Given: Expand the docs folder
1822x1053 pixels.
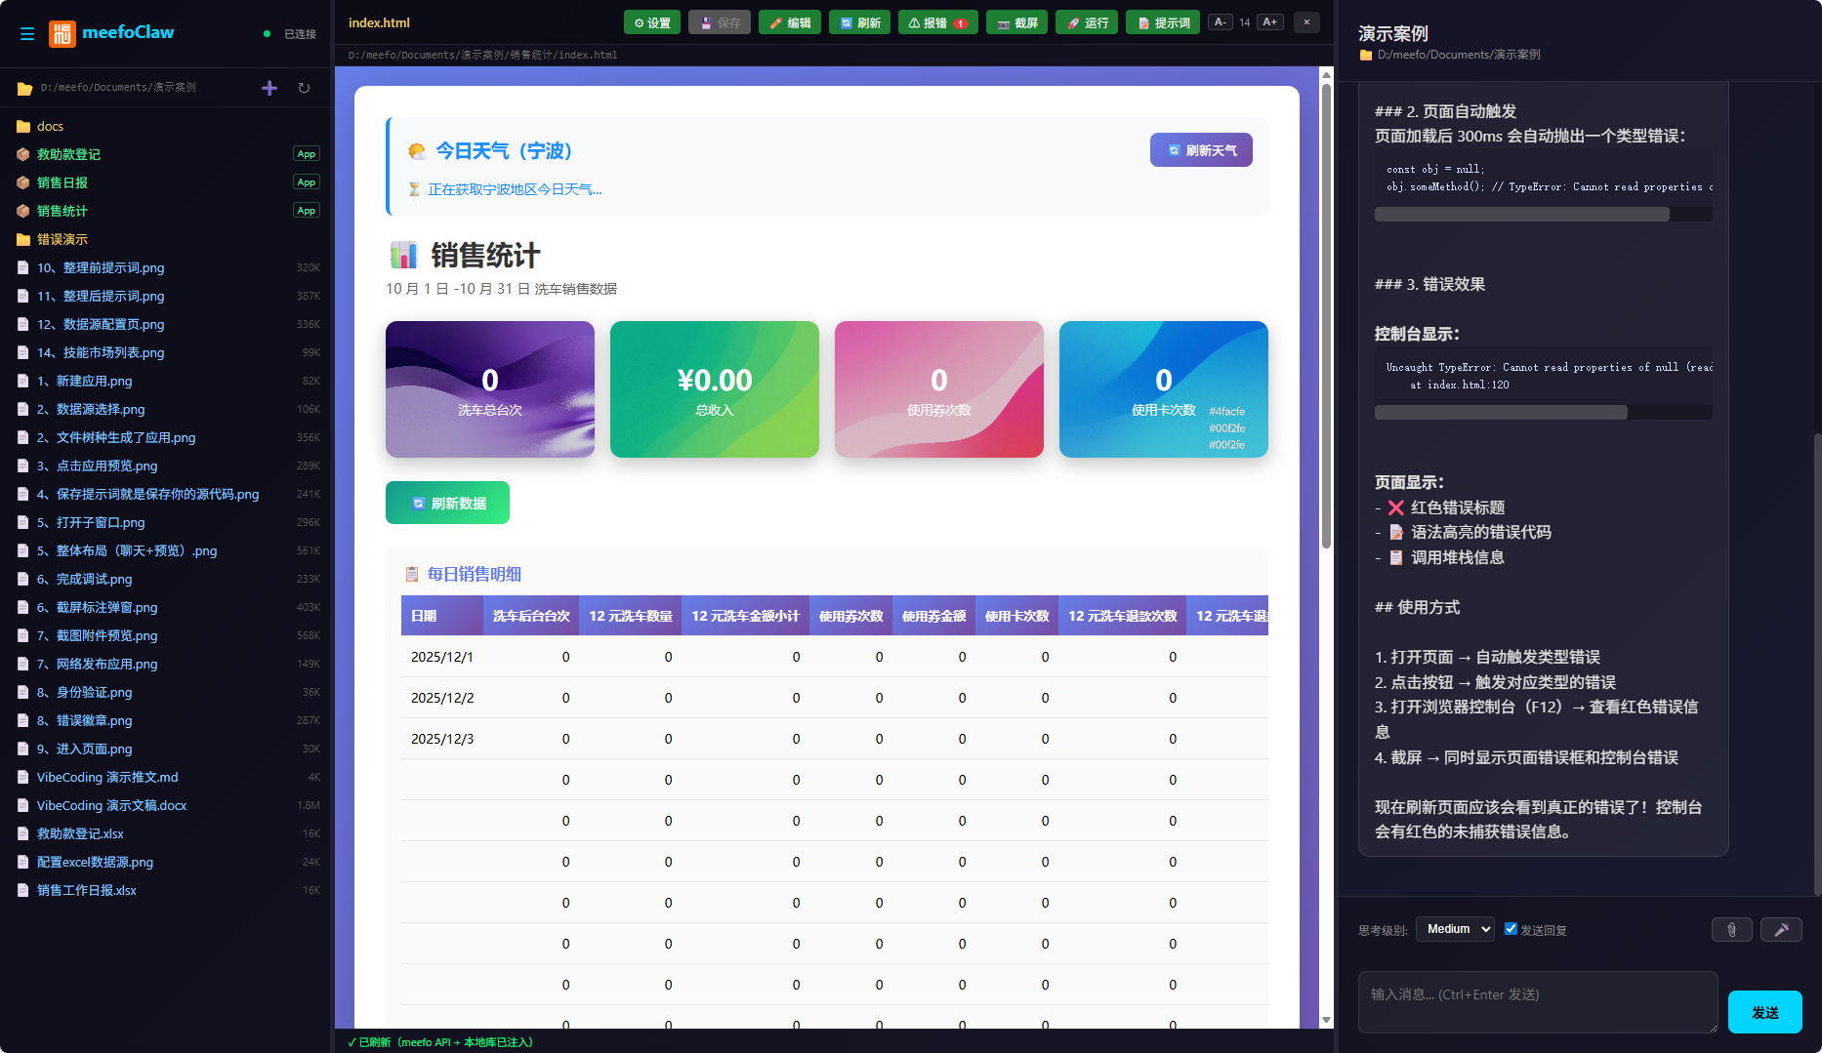Looking at the screenshot, I should (48, 125).
